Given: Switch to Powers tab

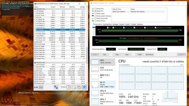Looking at the screenshot, I should pos(122,24).
